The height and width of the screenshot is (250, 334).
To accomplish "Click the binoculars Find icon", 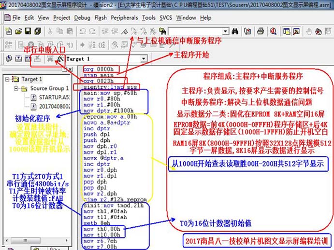I will click(235, 31).
